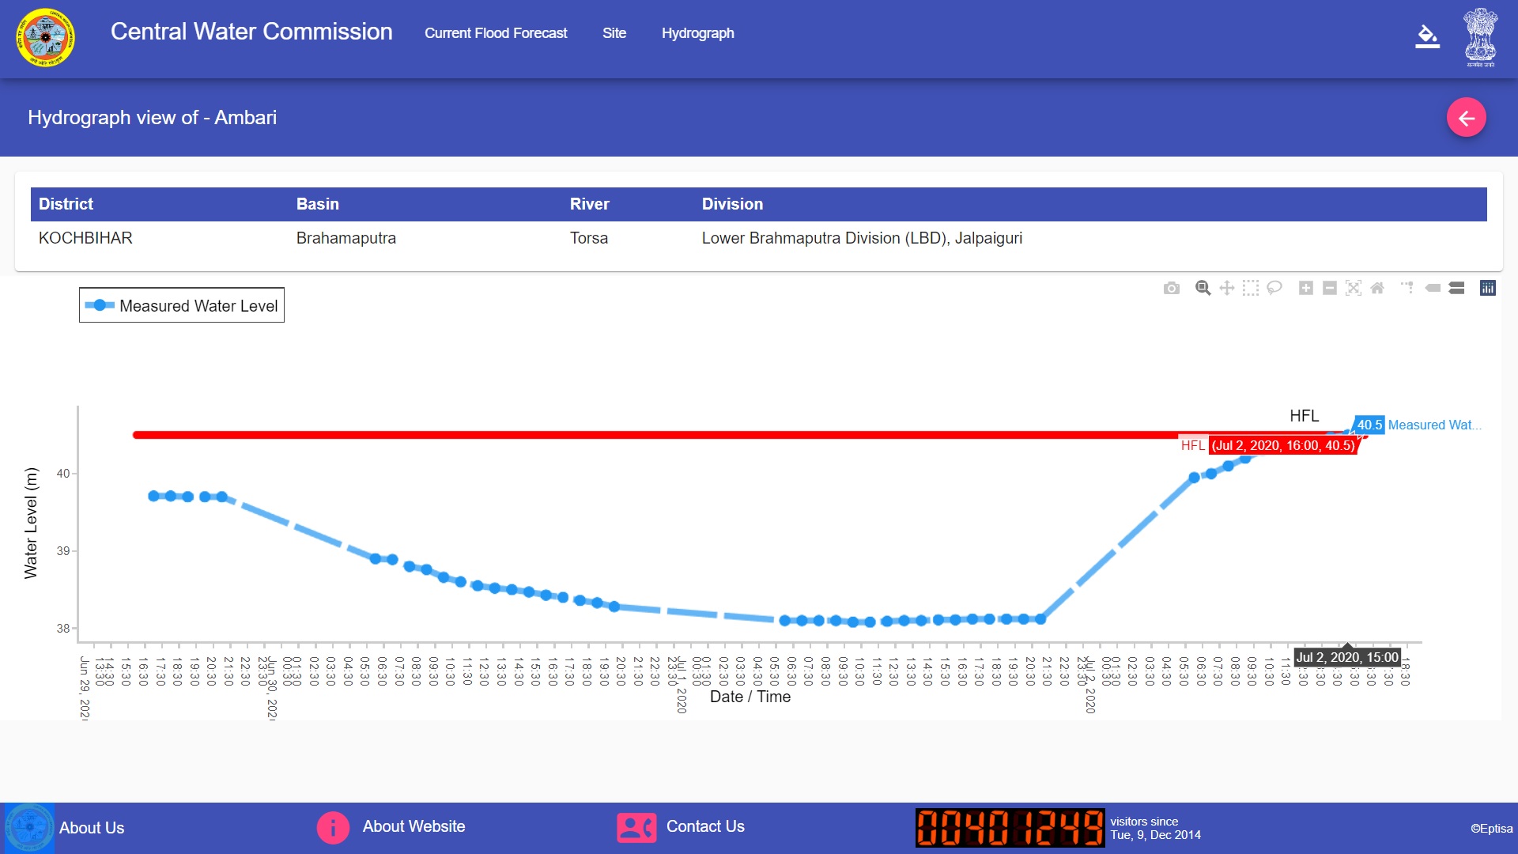Toggle spike lines on the chart
The height and width of the screenshot is (854, 1518).
coord(1407,289)
